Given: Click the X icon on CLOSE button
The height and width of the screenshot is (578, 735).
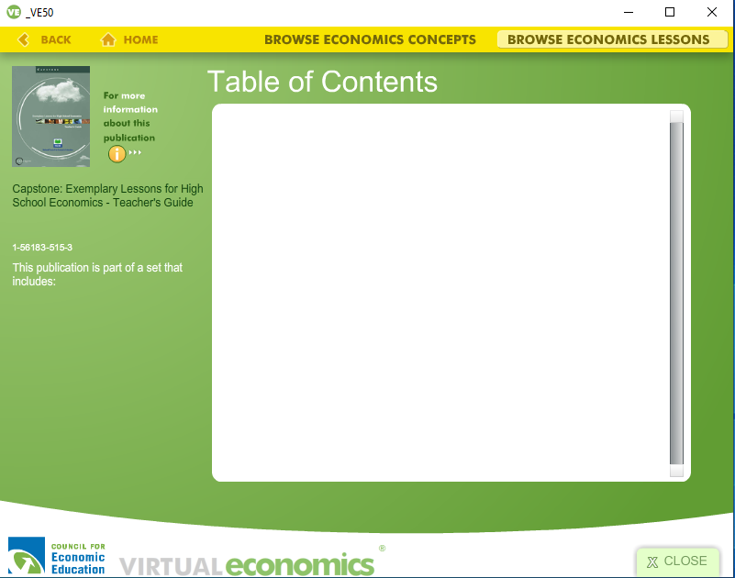Looking at the screenshot, I should tap(652, 562).
